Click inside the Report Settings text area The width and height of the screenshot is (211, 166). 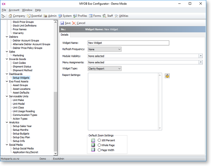coord(123,102)
